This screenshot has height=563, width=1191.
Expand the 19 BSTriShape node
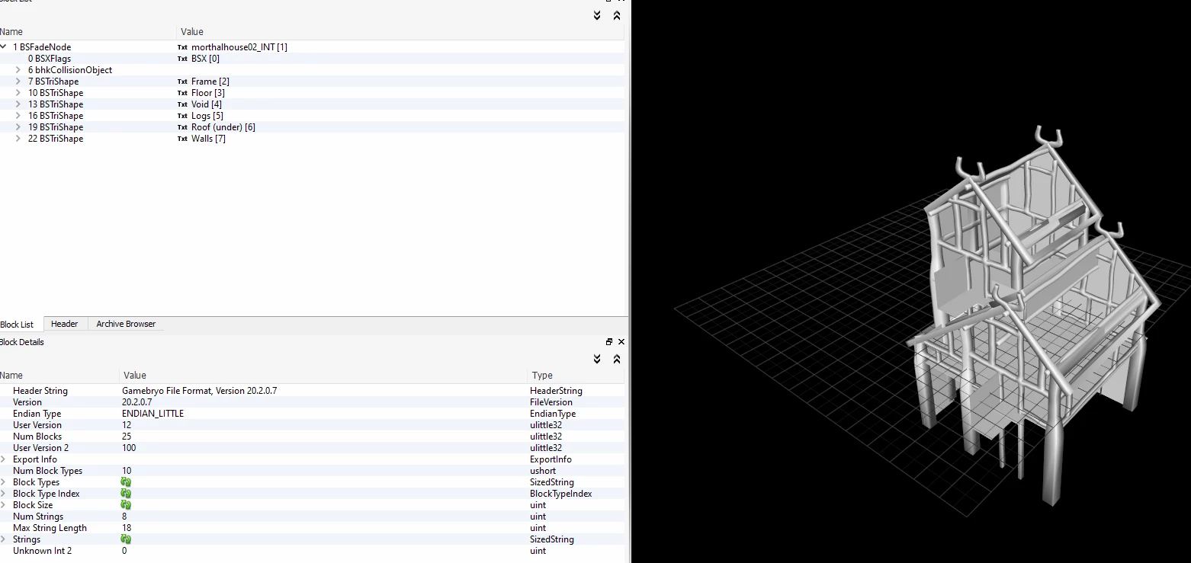18,127
